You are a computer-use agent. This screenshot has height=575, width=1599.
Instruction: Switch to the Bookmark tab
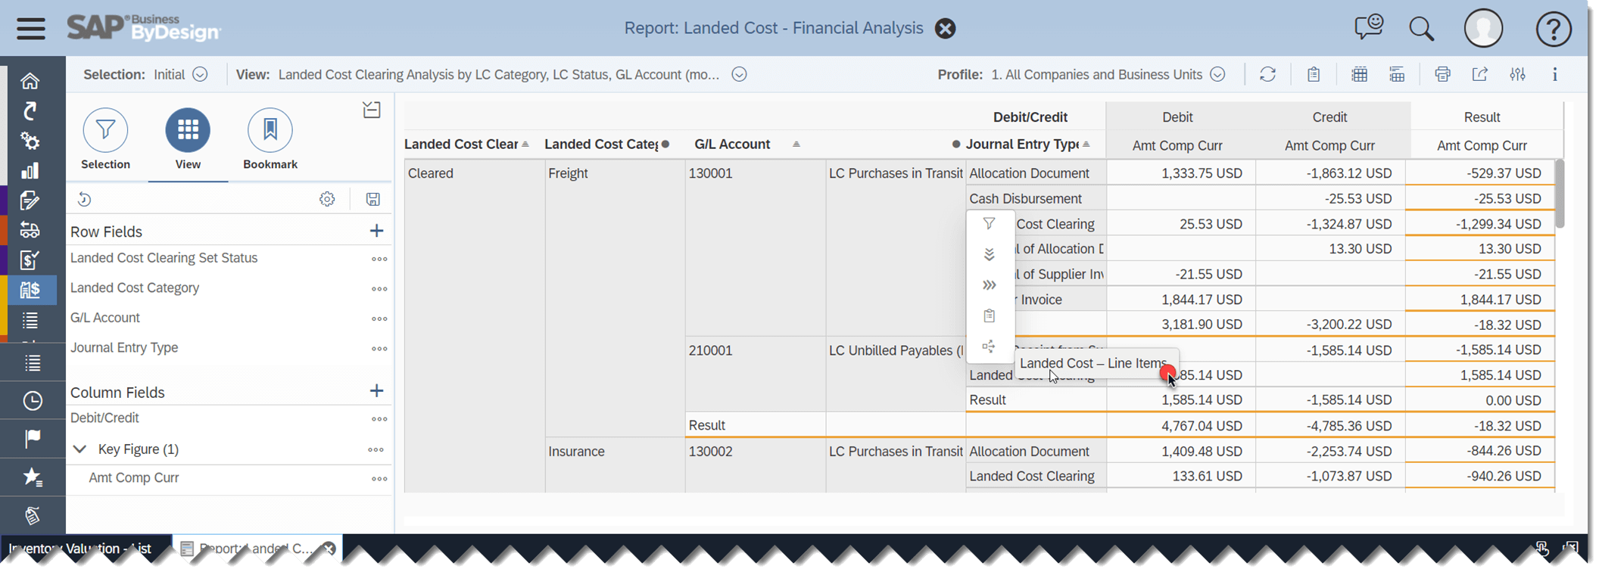[270, 138]
